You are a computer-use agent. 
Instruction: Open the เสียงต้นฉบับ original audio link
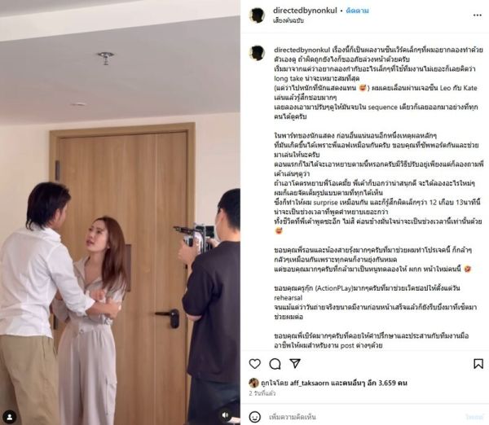click(x=289, y=20)
